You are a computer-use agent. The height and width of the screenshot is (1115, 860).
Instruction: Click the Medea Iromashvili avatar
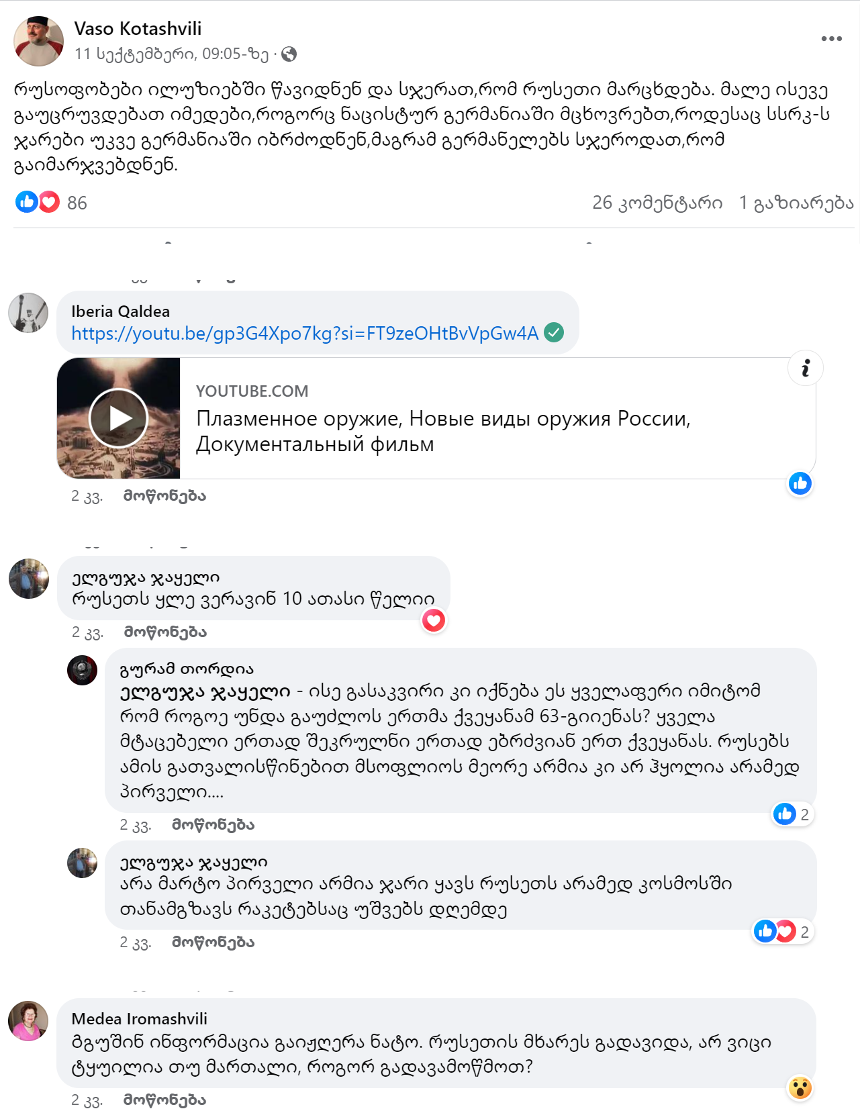(x=28, y=1021)
